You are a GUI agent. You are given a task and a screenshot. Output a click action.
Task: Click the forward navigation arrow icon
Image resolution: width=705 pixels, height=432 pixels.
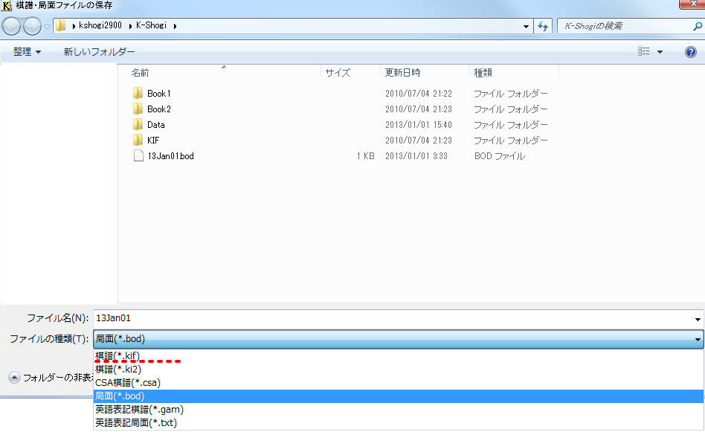[x=33, y=25]
